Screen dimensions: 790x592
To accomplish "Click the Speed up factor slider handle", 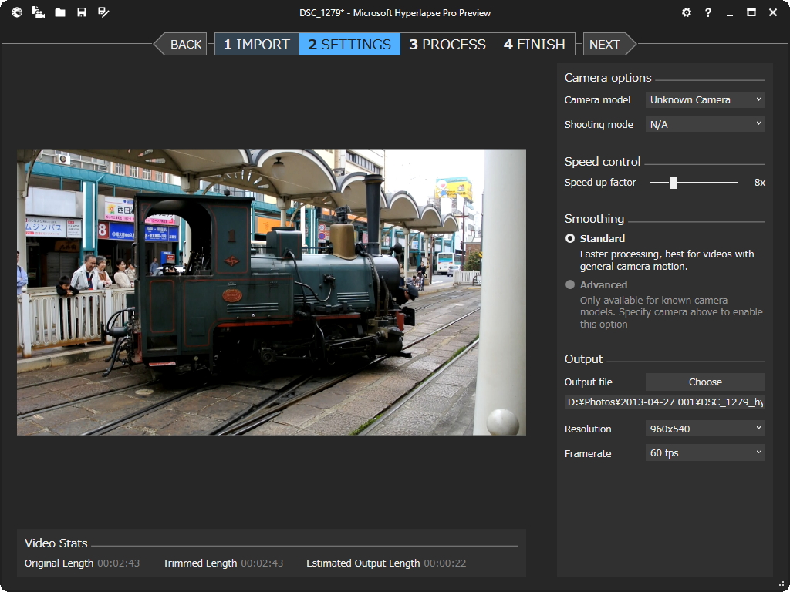I will (673, 183).
